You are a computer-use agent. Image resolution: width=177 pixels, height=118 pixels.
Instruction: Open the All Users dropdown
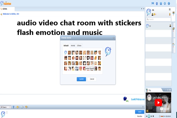click(6, 107)
